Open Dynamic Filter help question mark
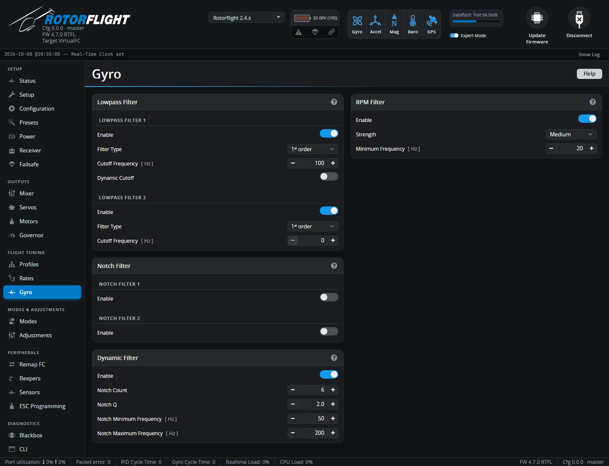 [334, 358]
